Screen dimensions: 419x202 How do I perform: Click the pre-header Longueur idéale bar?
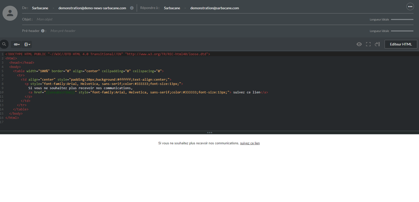pyautogui.click(x=402, y=31)
